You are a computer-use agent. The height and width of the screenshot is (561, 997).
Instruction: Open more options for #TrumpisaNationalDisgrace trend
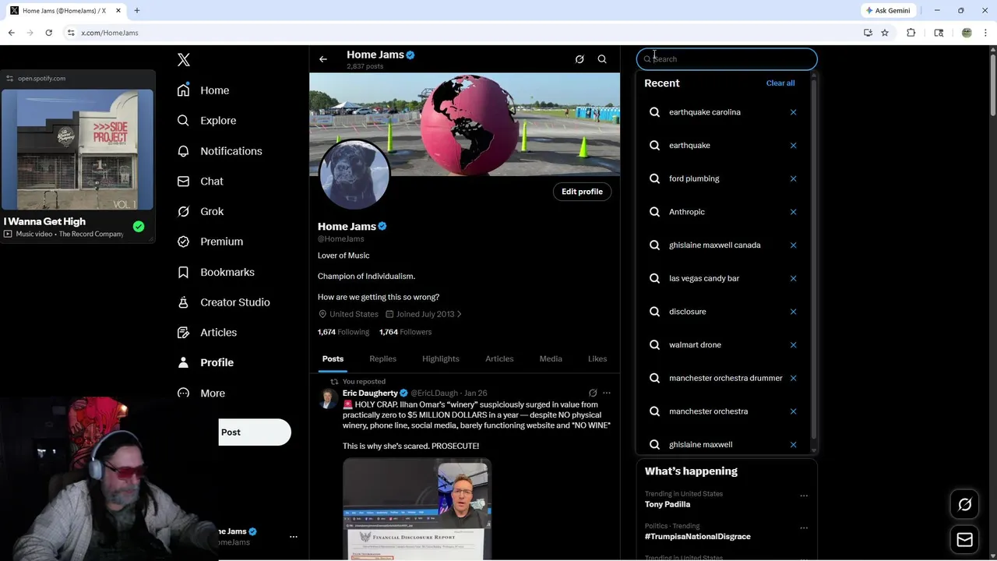tap(804, 528)
